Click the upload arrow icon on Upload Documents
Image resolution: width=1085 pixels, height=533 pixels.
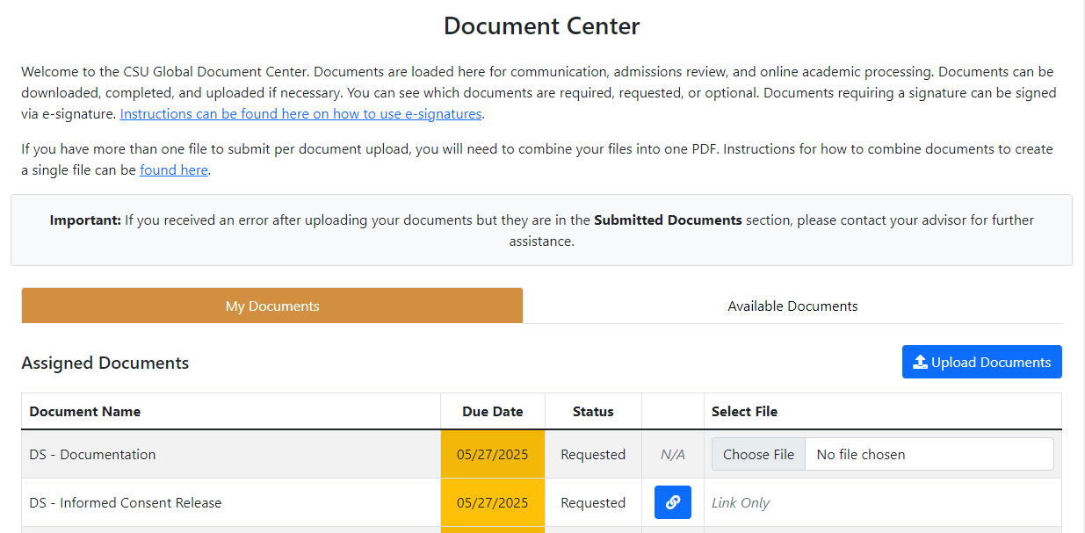(x=920, y=362)
